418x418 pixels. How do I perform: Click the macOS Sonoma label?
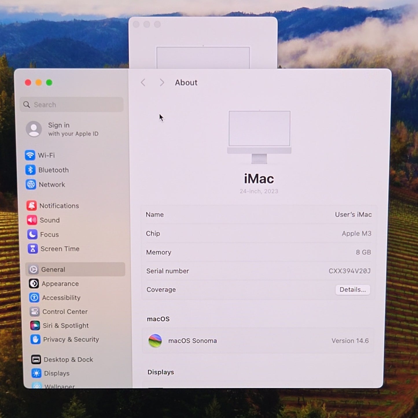[193, 341]
